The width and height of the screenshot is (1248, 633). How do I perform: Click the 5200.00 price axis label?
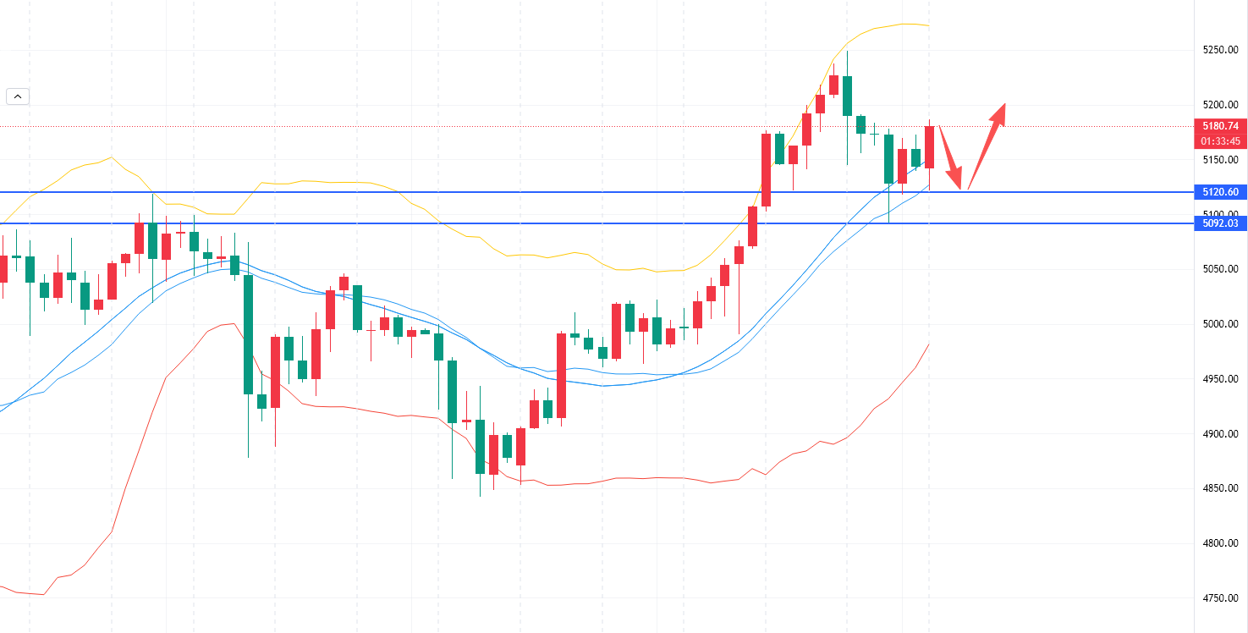click(1219, 105)
